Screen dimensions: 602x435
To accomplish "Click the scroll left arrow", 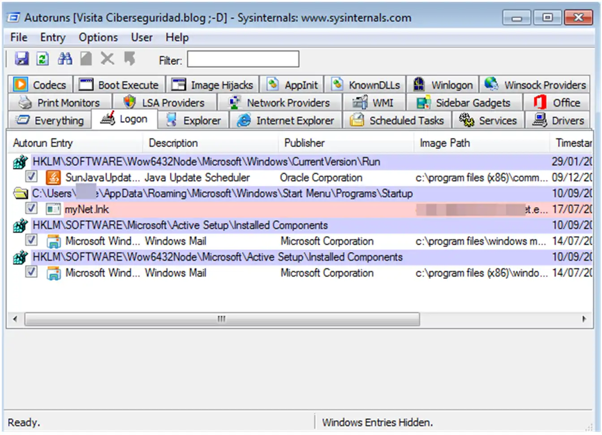I will 15,319.
